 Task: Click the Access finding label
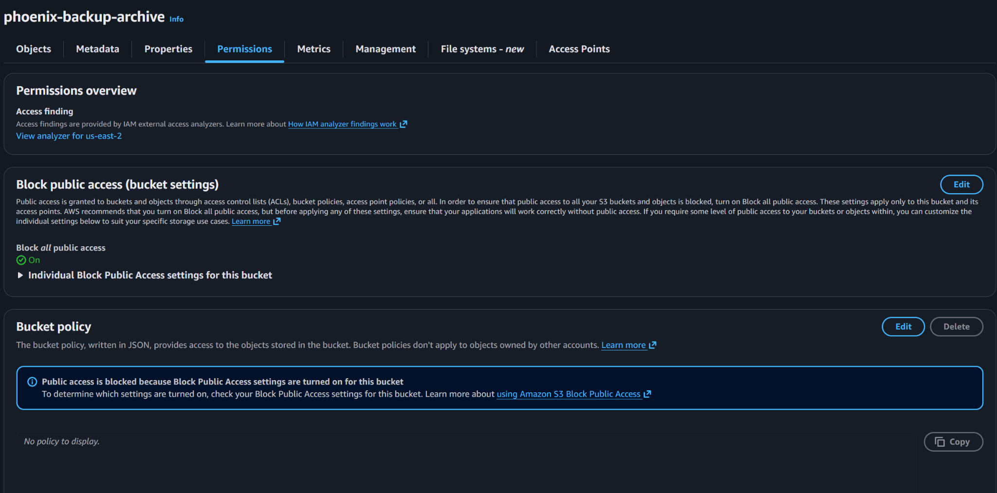pos(45,111)
